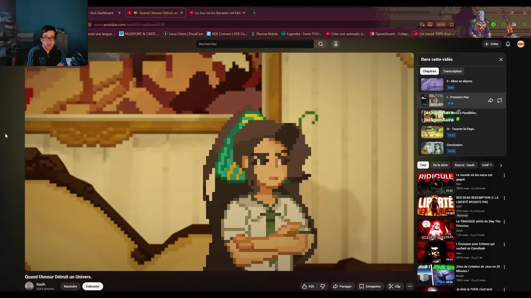The width and height of the screenshot is (531, 298).
Task: Click the Rejoindre button
Action: (70, 286)
